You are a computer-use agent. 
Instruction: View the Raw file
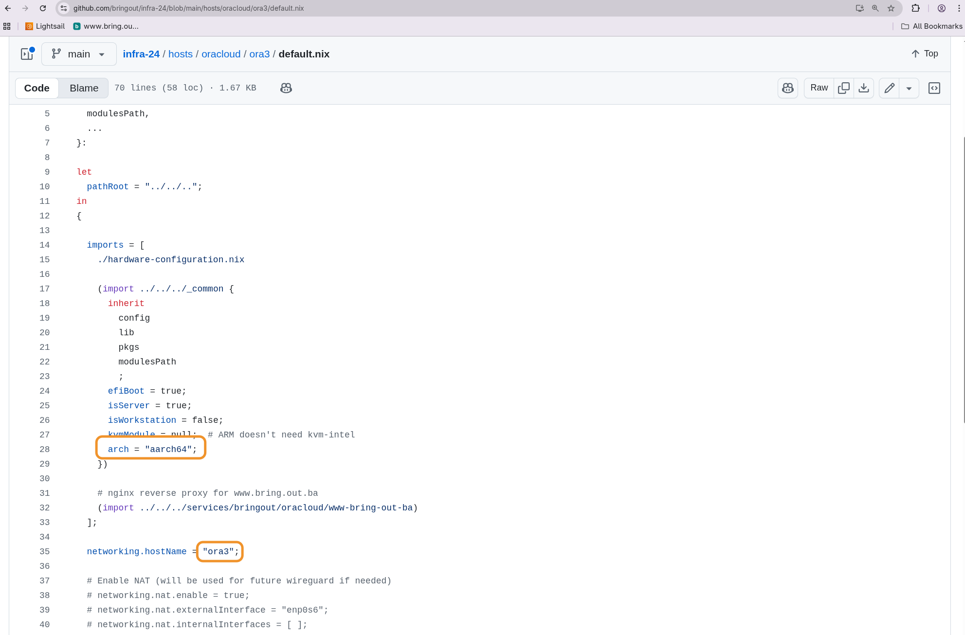click(819, 88)
